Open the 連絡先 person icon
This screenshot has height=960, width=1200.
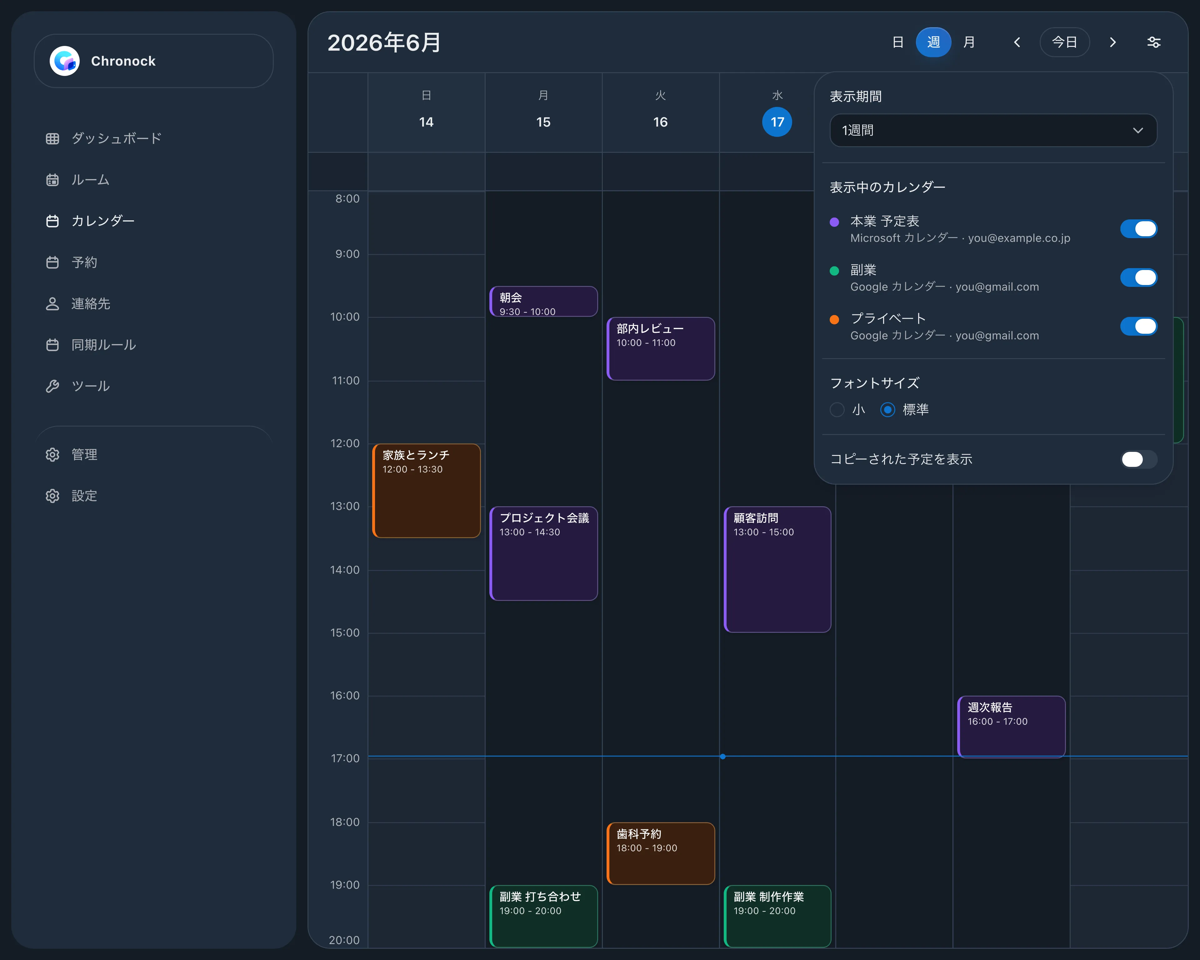coord(52,303)
